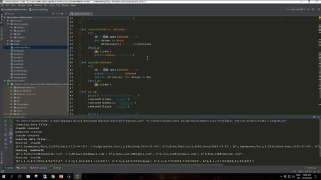The image size is (321, 180).
Task: Open the Python Console tab
Action: 39,168
